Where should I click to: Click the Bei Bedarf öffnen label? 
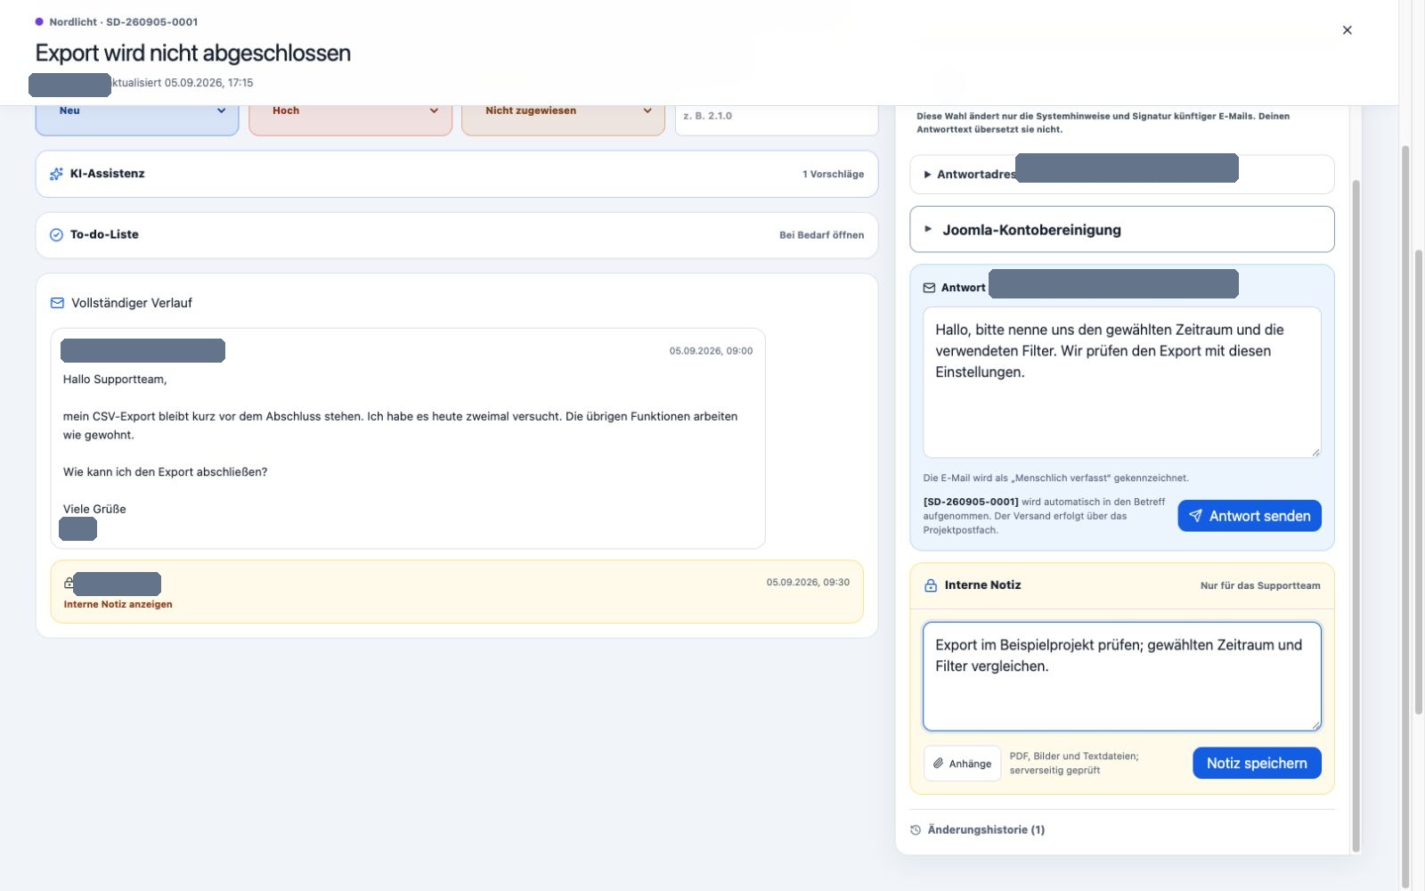point(821,235)
